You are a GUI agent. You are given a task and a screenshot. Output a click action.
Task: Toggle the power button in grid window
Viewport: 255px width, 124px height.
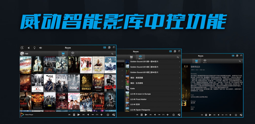click(x=108, y=115)
